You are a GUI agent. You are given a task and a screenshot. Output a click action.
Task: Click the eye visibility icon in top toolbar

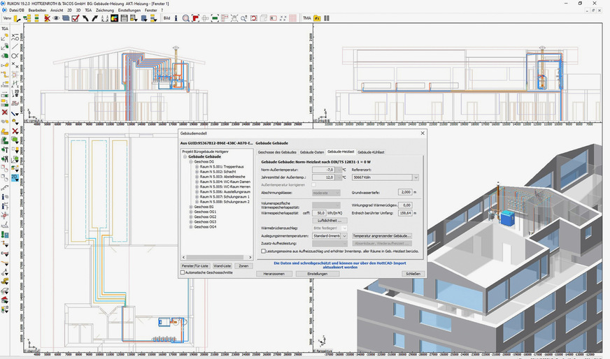coord(57,18)
